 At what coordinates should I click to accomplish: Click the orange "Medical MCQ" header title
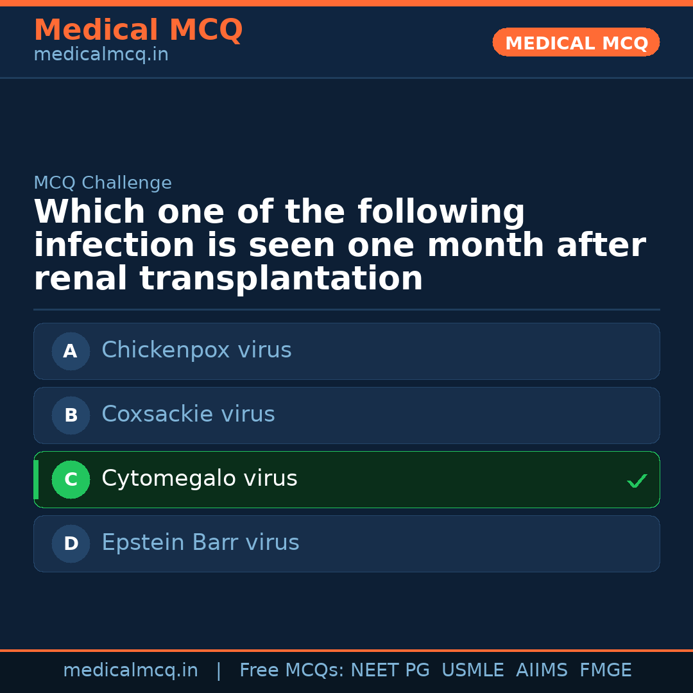[138, 30]
